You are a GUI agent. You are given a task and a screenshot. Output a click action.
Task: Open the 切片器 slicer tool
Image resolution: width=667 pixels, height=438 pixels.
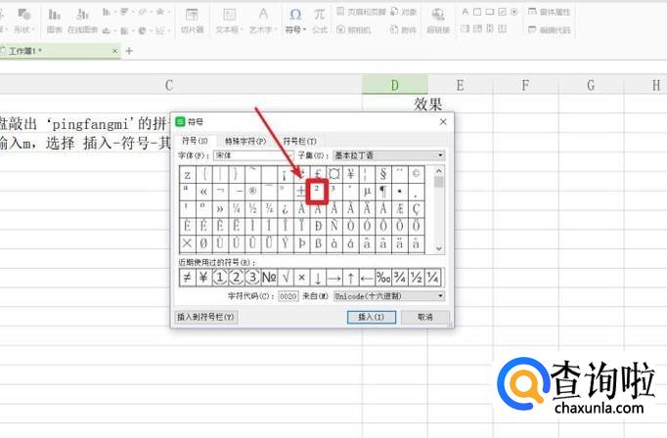pos(192,21)
